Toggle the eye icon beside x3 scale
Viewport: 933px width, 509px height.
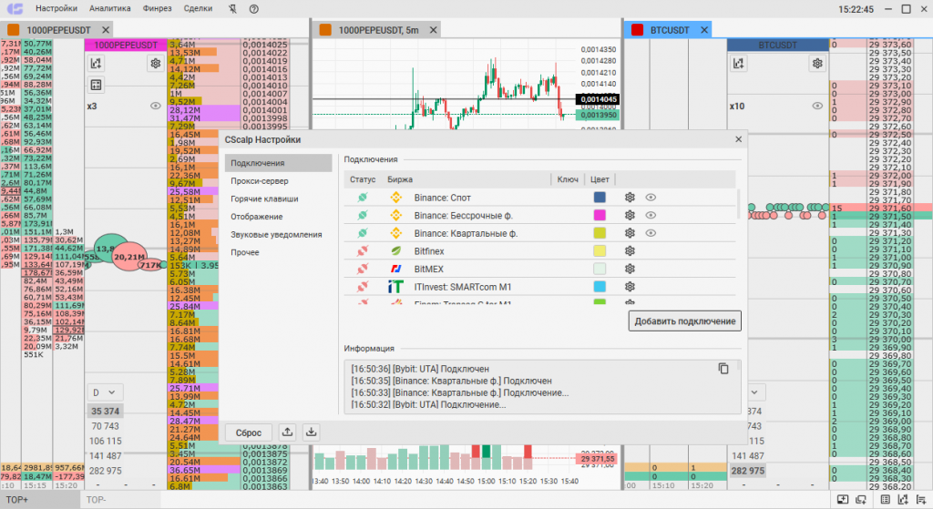(x=155, y=106)
